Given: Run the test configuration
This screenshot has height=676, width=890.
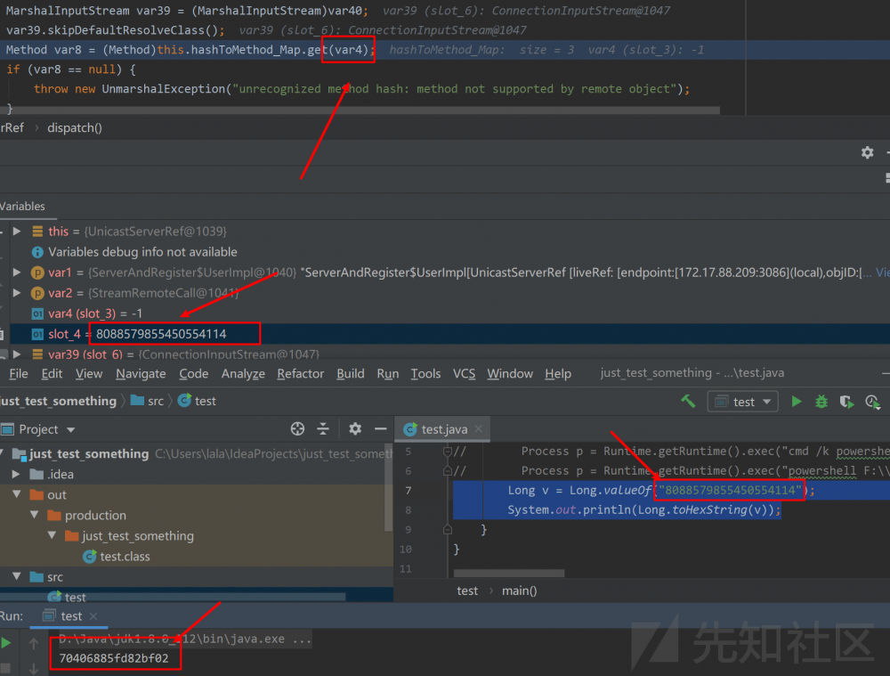Looking at the screenshot, I should coord(797,402).
